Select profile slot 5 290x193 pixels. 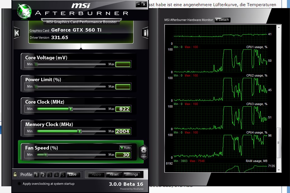[x=63, y=175]
